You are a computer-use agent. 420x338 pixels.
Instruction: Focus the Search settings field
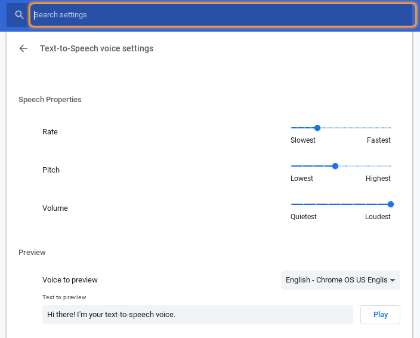click(x=223, y=15)
